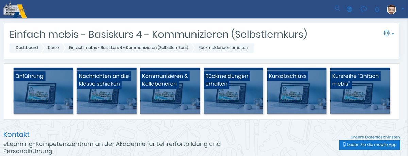Open the Einfach mebis course breadcrumb
Screen dimensions: 408x156
tap(129, 48)
